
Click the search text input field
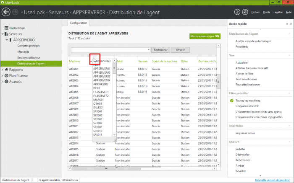click(x=109, y=50)
